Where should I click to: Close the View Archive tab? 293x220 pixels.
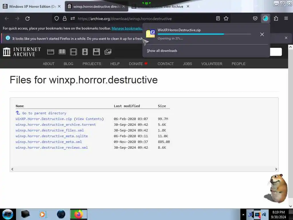point(188,6)
